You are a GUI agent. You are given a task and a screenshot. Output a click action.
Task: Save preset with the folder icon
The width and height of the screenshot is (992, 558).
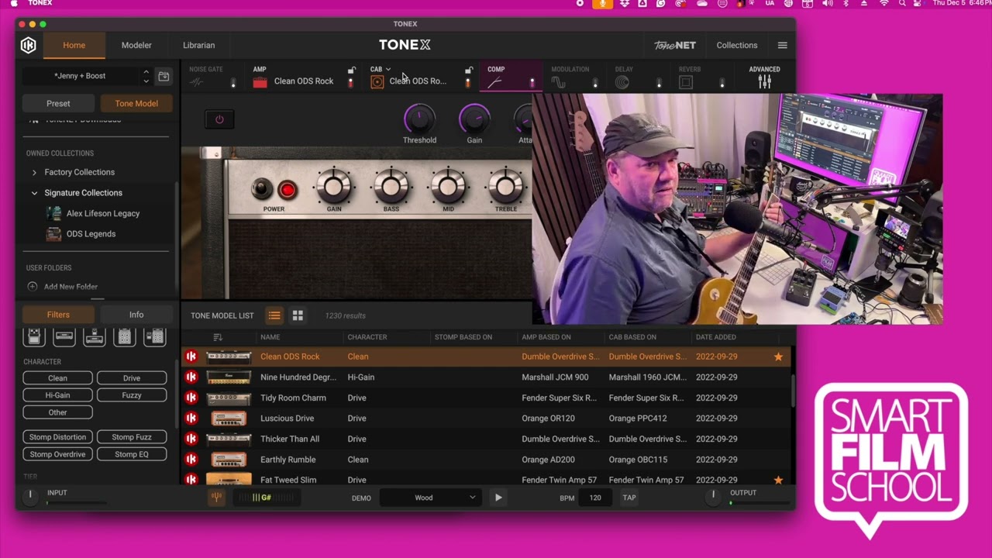pos(164,76)
